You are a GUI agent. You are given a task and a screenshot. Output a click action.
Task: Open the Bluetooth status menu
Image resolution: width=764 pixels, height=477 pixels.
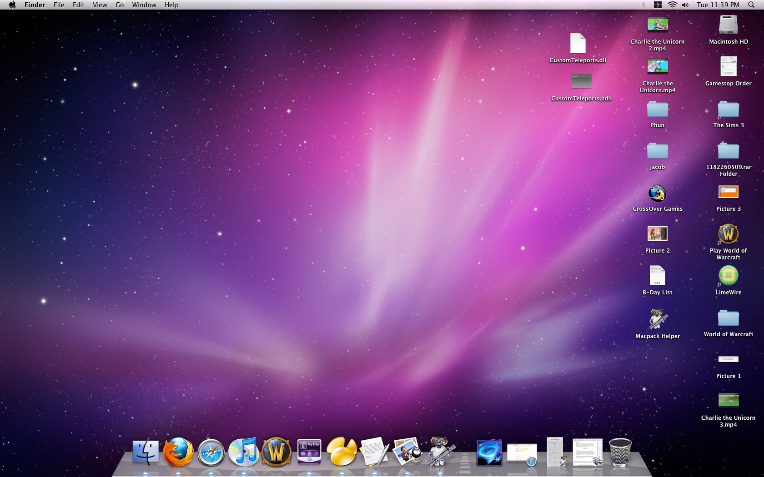643,5
